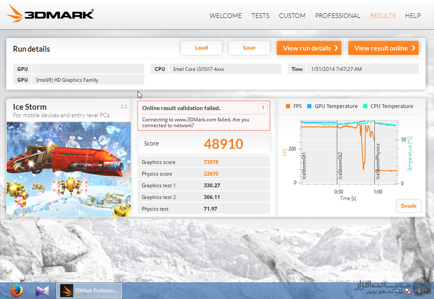Click the 3DMark logo

50,15
